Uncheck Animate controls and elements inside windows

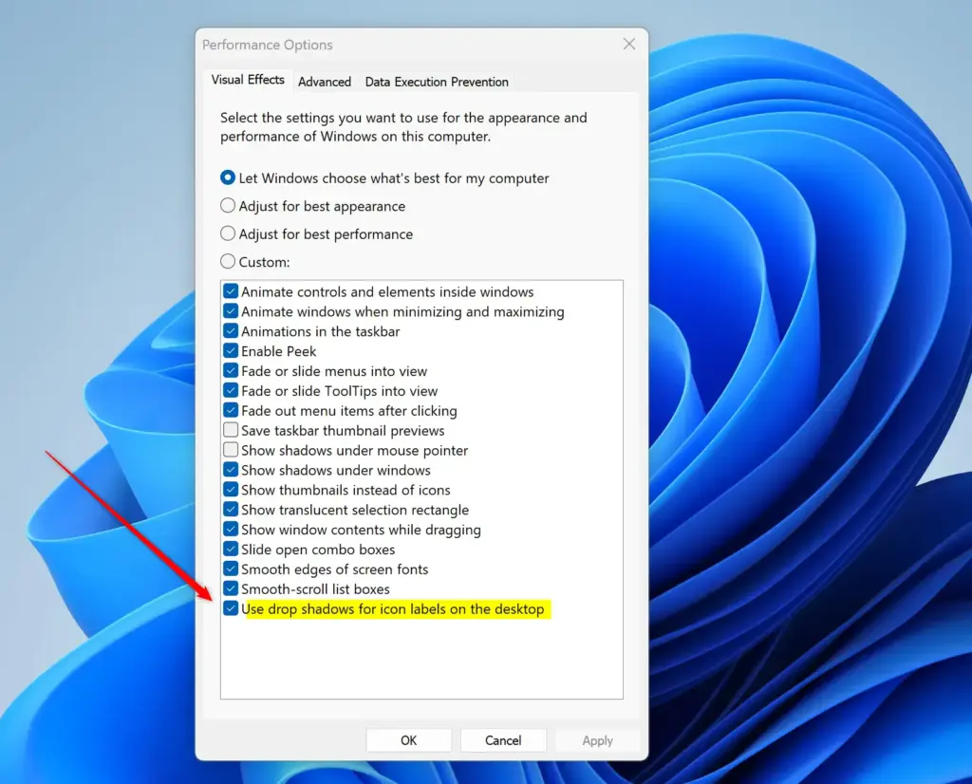pos(231,291)
